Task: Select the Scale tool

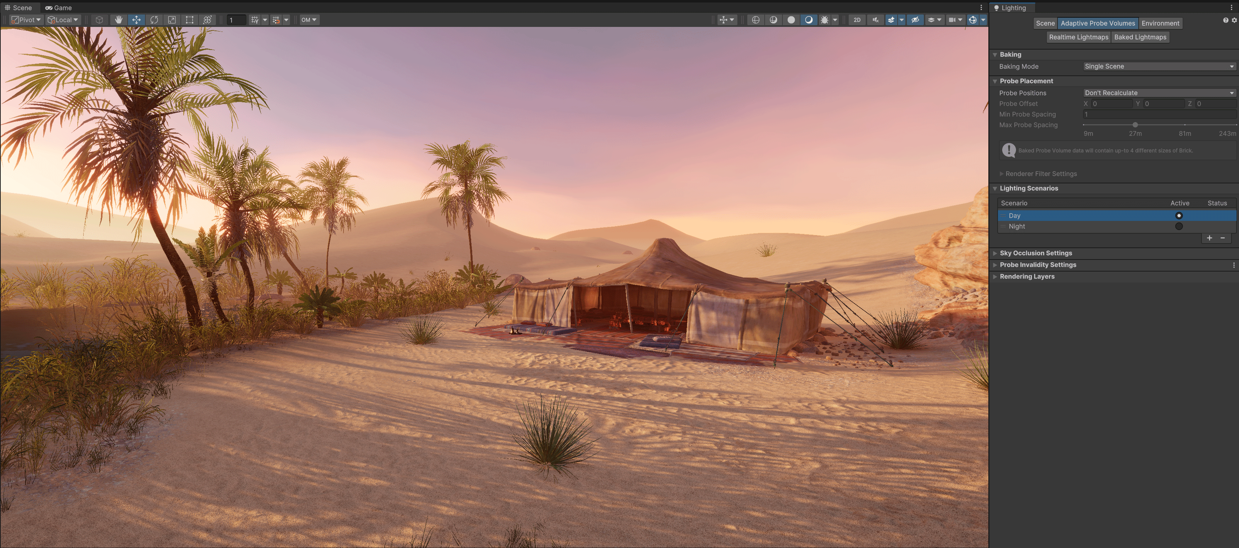Action: coord(171,20)
